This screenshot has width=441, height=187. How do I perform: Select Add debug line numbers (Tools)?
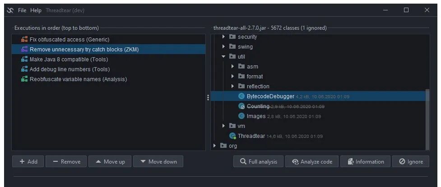[109, 69]
